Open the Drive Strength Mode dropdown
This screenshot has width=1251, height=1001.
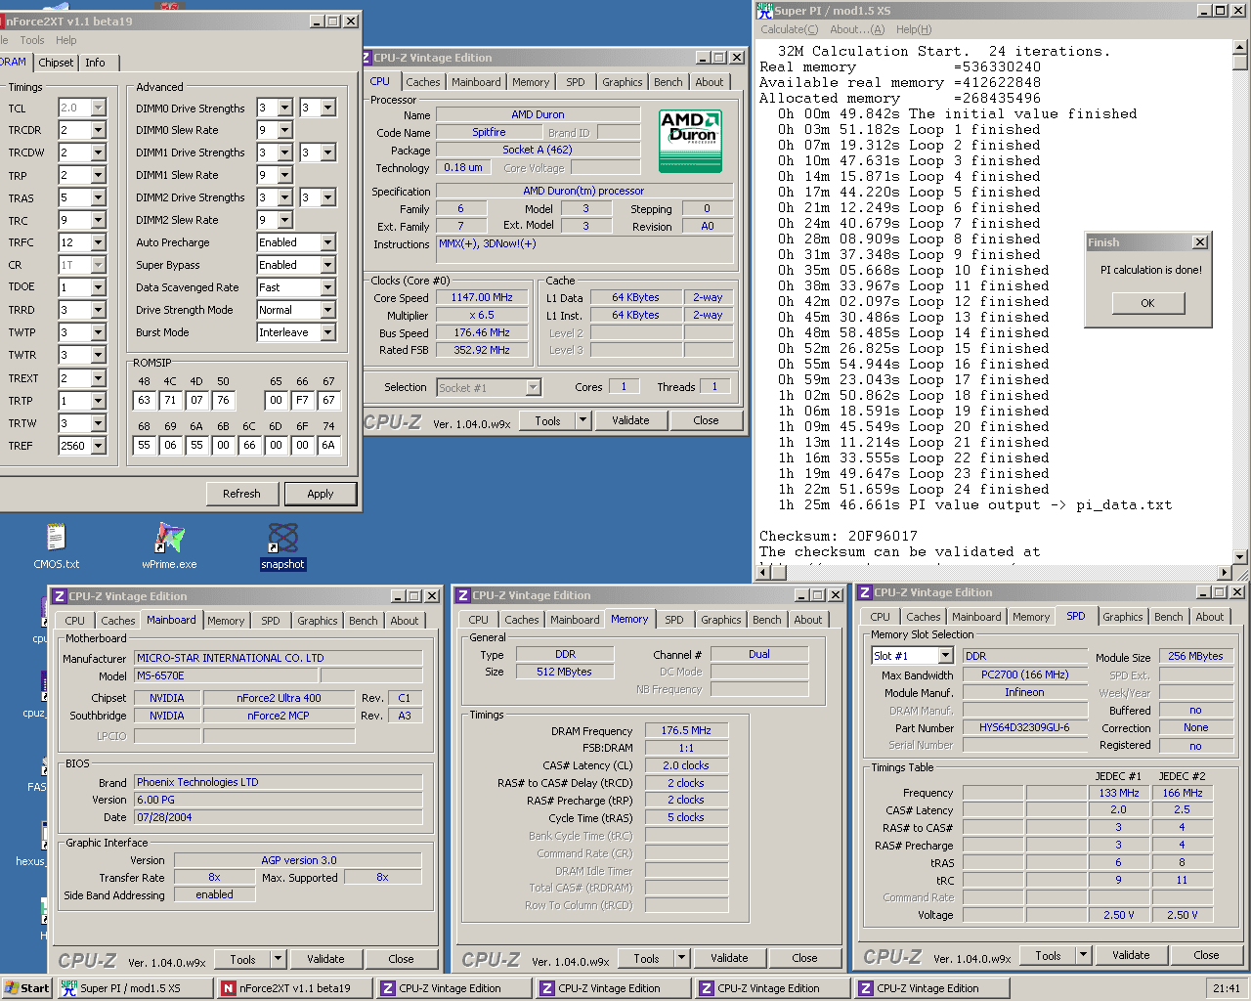pyautogui.click(x=327, y=310)
